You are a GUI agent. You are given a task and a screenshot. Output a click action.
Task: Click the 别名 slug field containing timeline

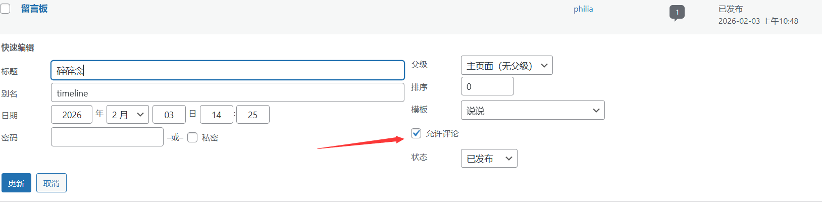coord(228,93)
